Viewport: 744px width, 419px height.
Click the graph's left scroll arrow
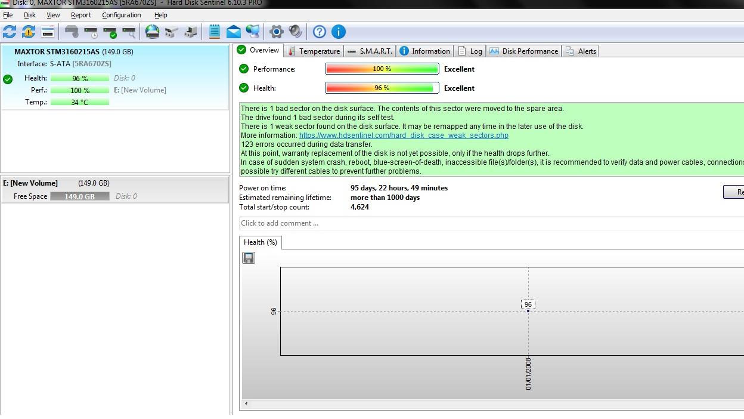[246, 404]
